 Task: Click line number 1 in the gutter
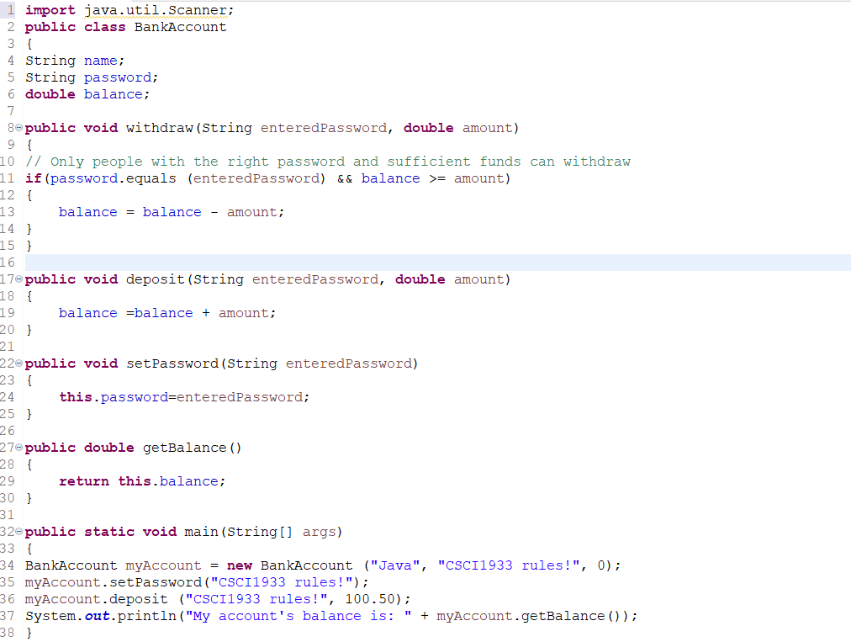click(x=8, y=9)
